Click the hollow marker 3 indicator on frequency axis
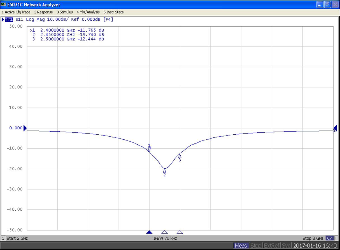 coord(180,232)
